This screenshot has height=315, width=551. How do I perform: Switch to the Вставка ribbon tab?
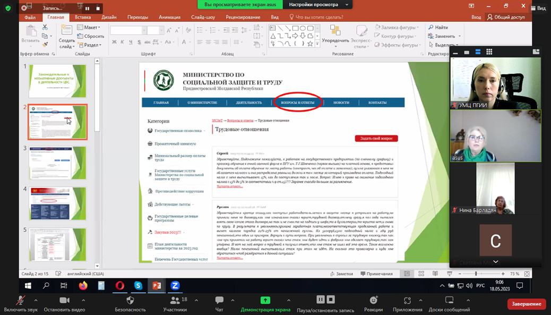(82, 17)
